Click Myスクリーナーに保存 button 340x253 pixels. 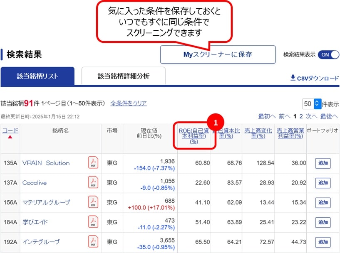(218, 54)
